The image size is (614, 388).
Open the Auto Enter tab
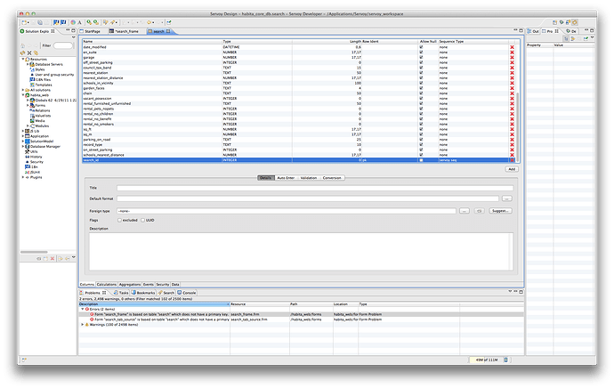tap(286, 178)
